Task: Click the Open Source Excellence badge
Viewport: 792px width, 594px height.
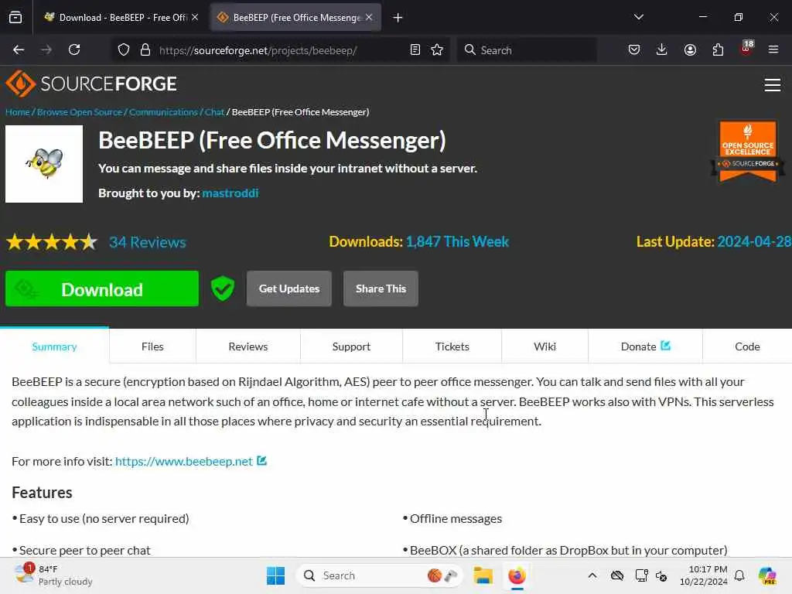Action: point(748,151)
